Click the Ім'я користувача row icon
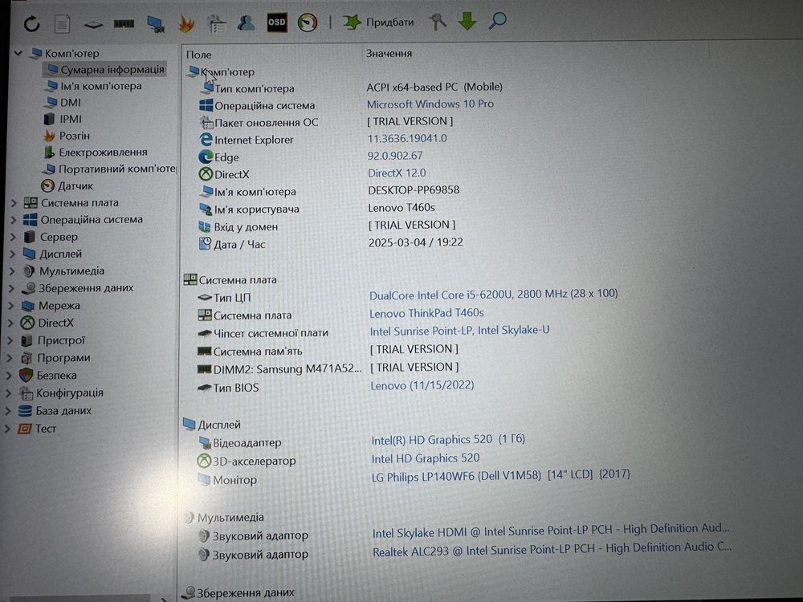The width and height of the screenshot is (803, 602). pyautogui.click(x=206, y=209)
